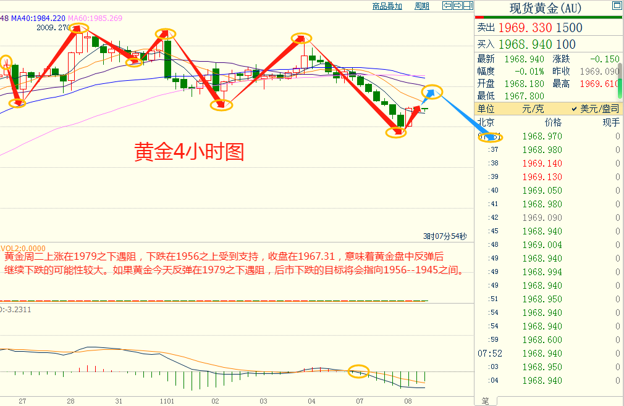Open the 周期 period link
The width and height of the screenshot is (624, 406).
pos(422,6)
